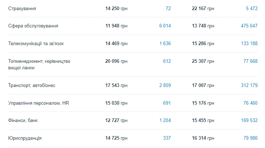Viewport: 265px width, 148px height.
Task: Click the 5 472 link for Страхування
Action: click(x=250, y=8)
